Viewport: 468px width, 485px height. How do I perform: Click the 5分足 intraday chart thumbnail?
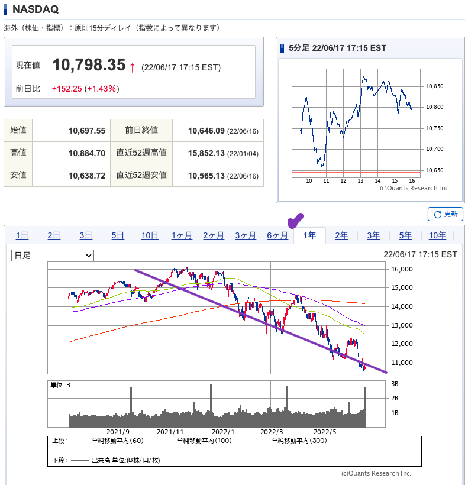(356, 123)
